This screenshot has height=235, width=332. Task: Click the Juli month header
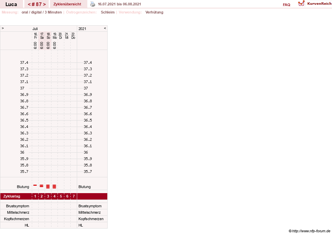point(35,29)
